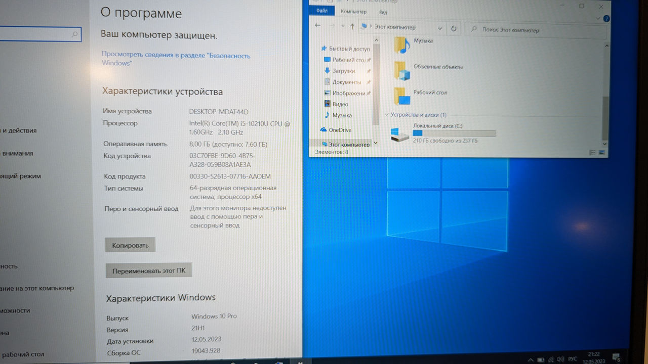Select Музыка in navigation pane
This screenshot has width=648, height=364.
click(x=338, y=115)
